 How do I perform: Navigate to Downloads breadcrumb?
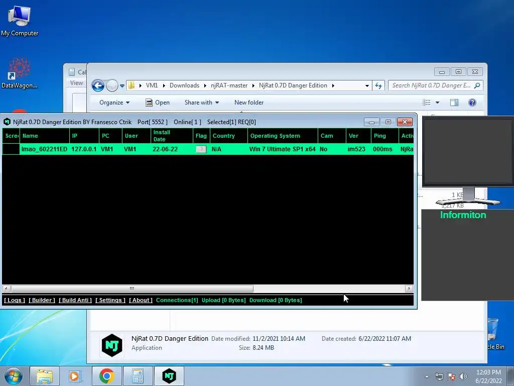coord(184,85)
